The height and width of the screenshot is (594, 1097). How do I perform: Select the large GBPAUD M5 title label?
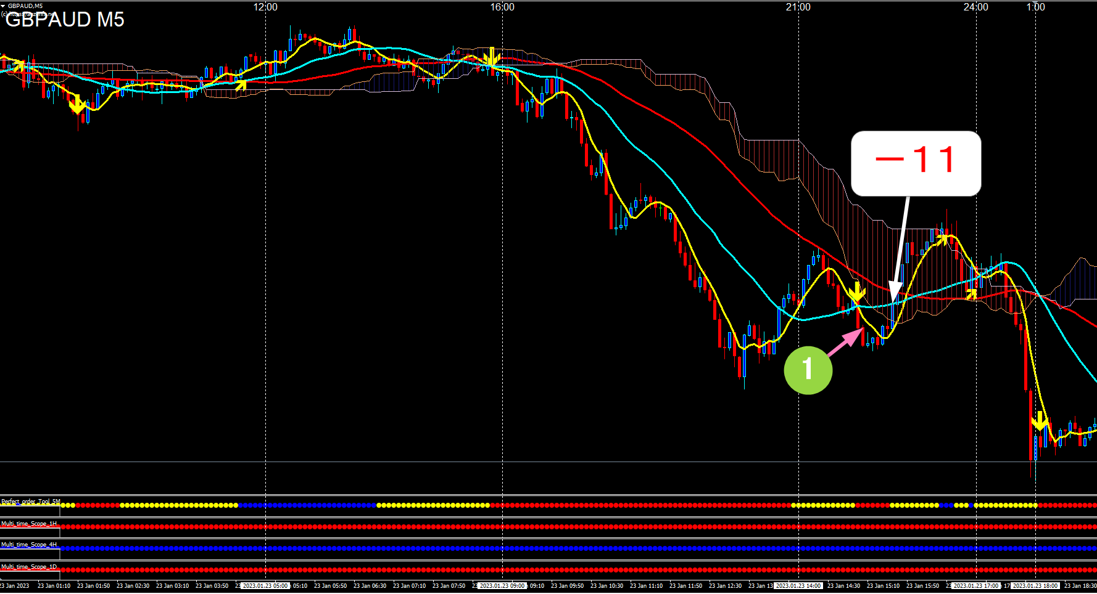coord(65,20)
